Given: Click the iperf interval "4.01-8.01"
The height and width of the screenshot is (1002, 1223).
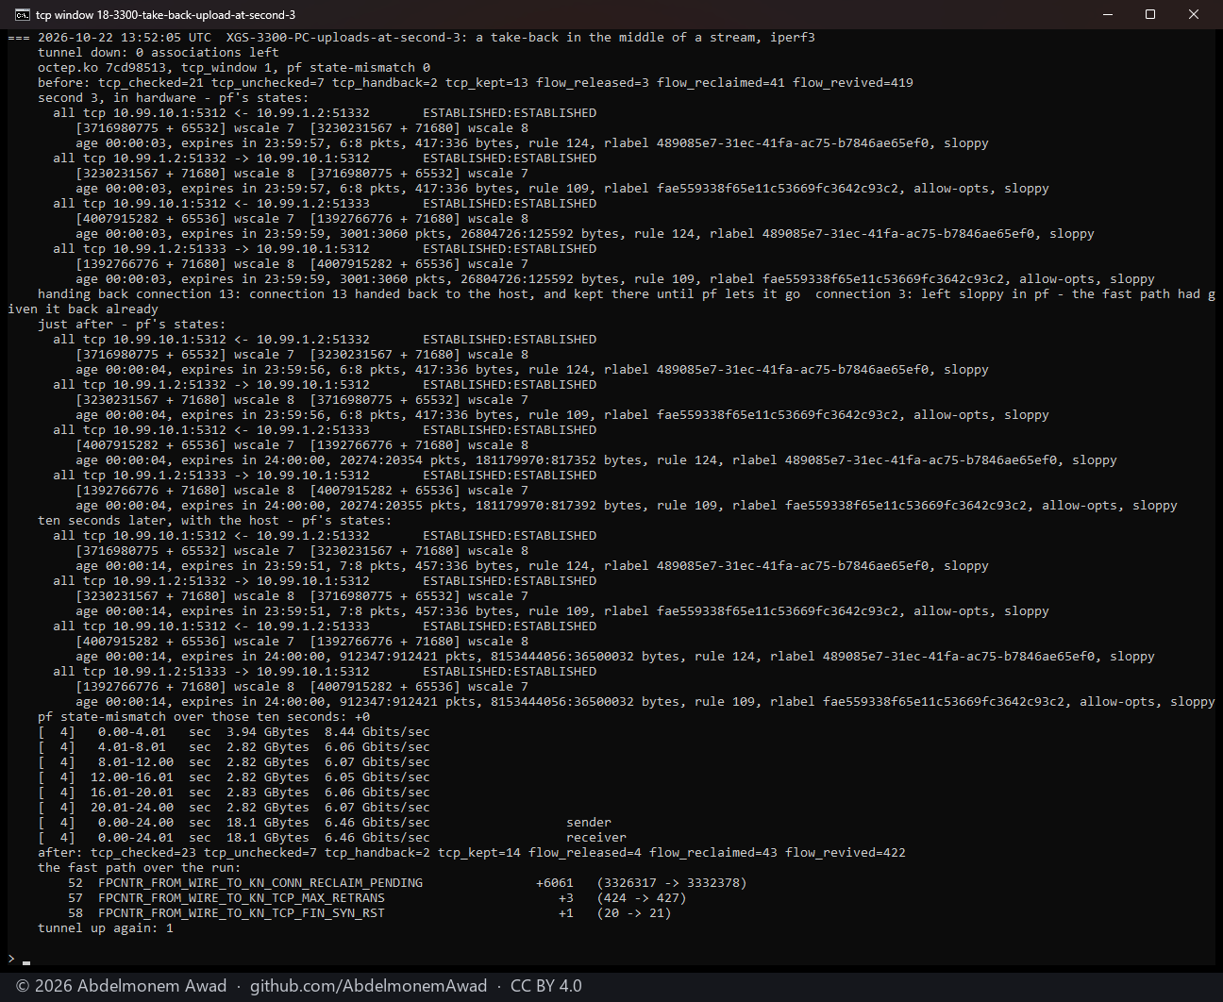Looking at the screenshot, I should [x=132, y=747].
